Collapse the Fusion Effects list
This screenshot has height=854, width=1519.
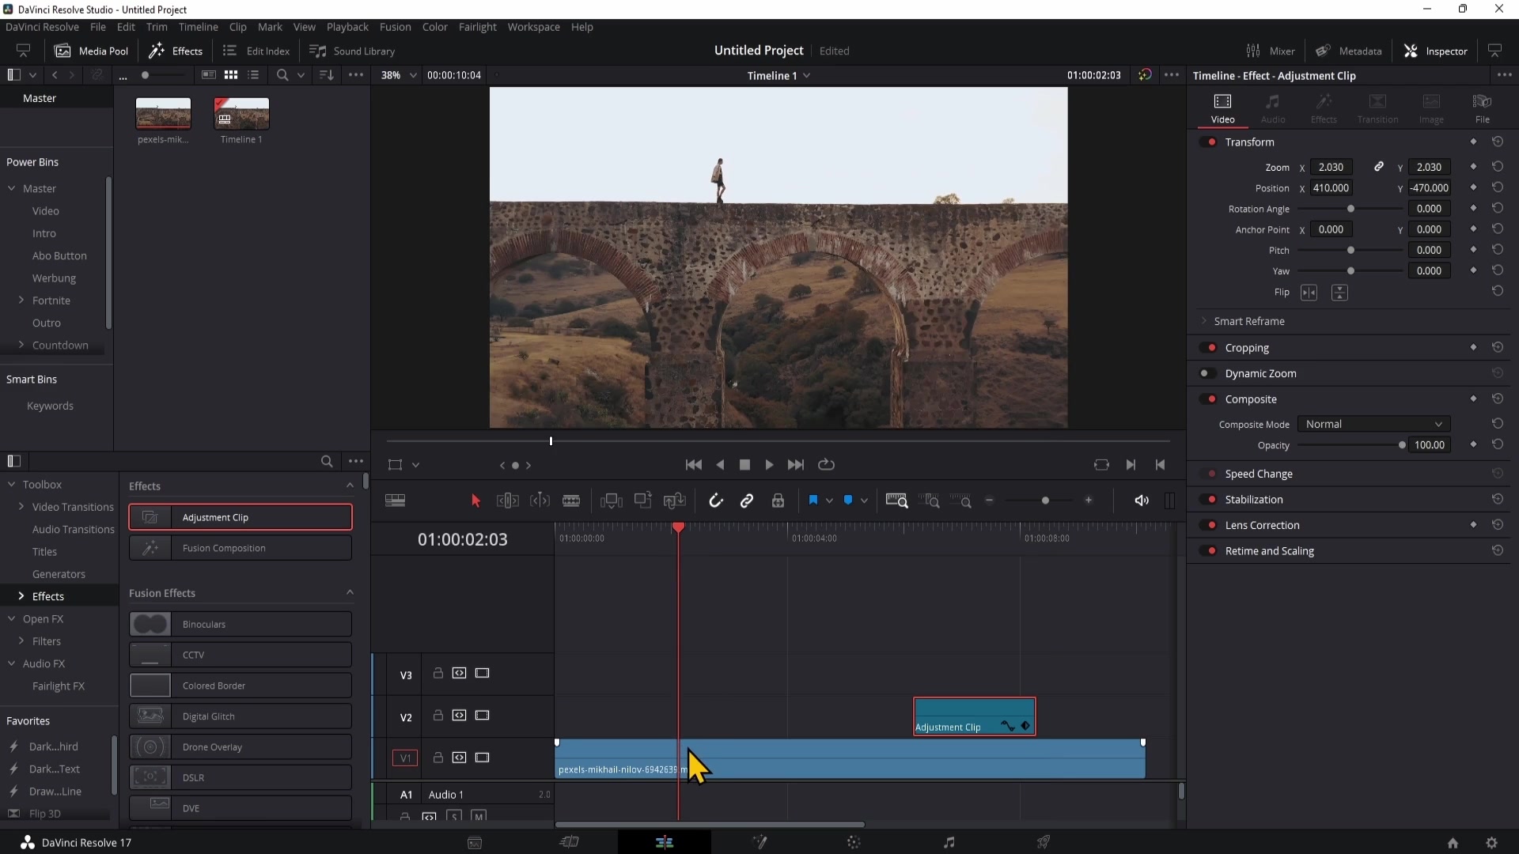tap(349, 592)
